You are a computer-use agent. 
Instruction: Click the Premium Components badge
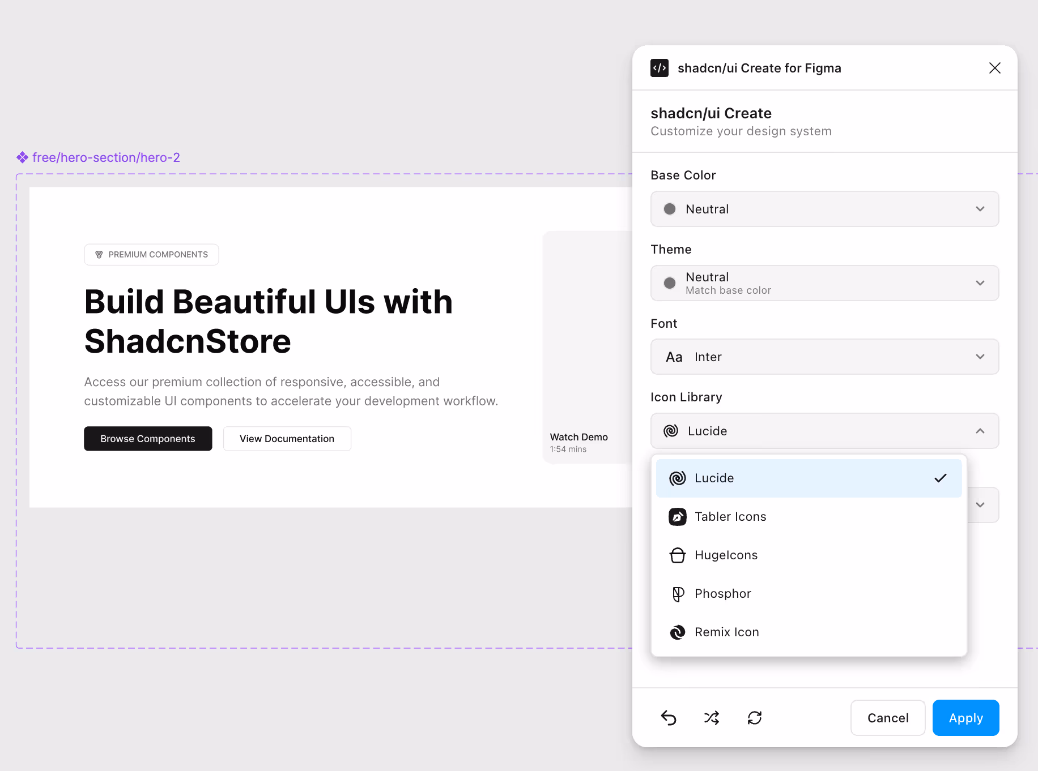pyautogui.click(x=151, y=255)
